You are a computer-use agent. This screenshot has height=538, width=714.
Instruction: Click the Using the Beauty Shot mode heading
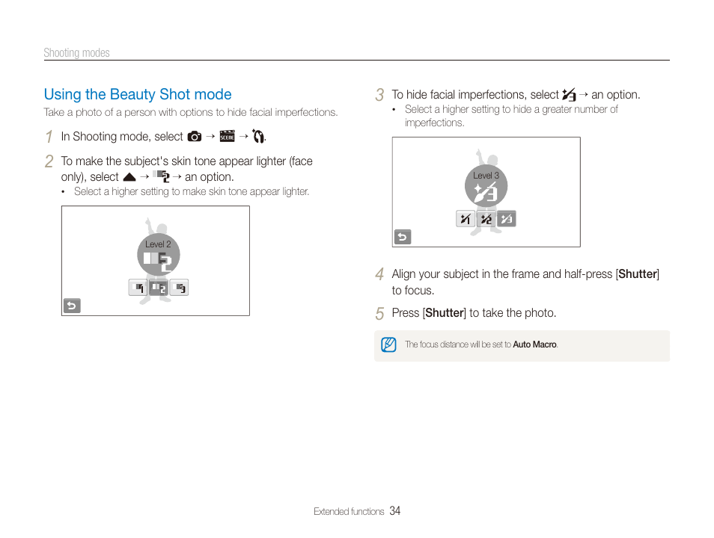(138, 94)
